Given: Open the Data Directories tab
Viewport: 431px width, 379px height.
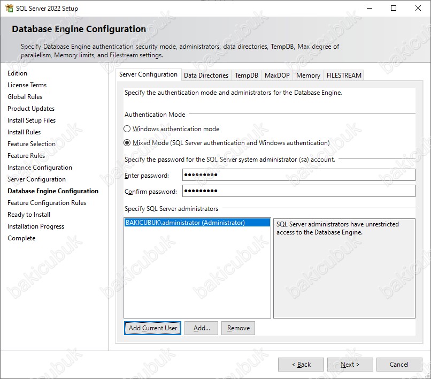Looking at the screenshot, I should coord(206,75).
